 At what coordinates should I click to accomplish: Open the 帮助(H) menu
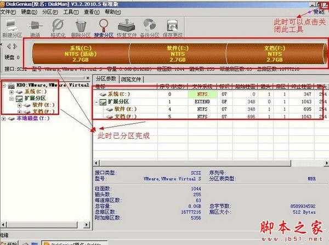(113, 12)
